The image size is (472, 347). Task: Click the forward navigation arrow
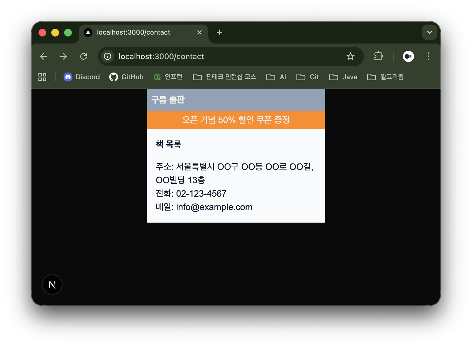point(64,56)
